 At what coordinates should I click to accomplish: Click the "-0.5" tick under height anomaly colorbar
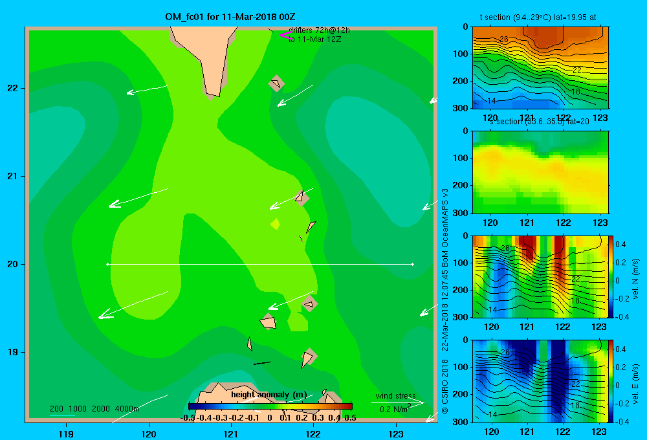click(188, 418)
